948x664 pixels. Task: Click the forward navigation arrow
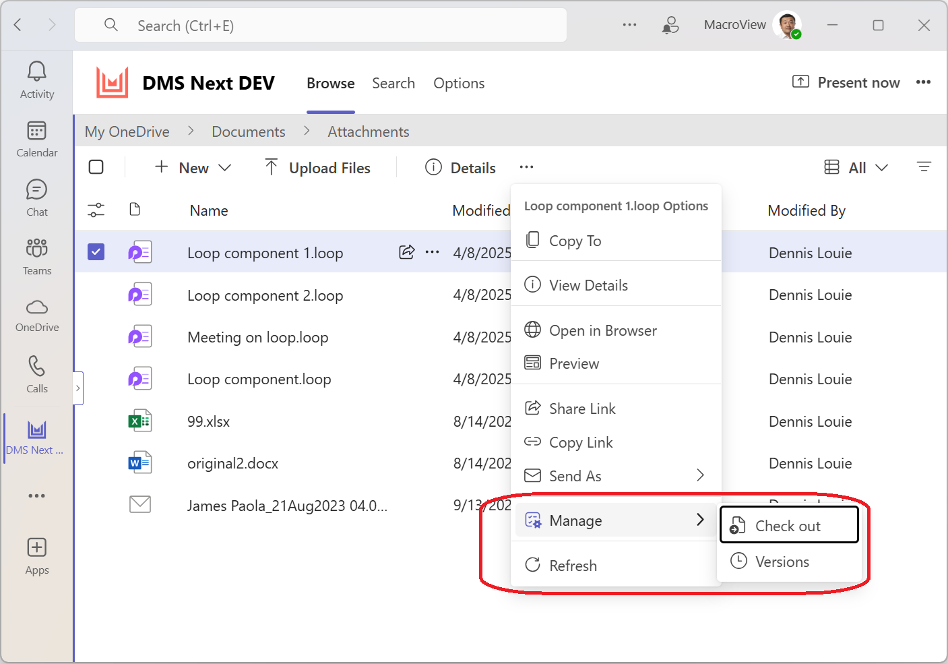click(x=52, y=25)
